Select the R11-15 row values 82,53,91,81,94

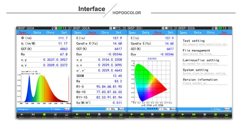(x=109, y=97)
